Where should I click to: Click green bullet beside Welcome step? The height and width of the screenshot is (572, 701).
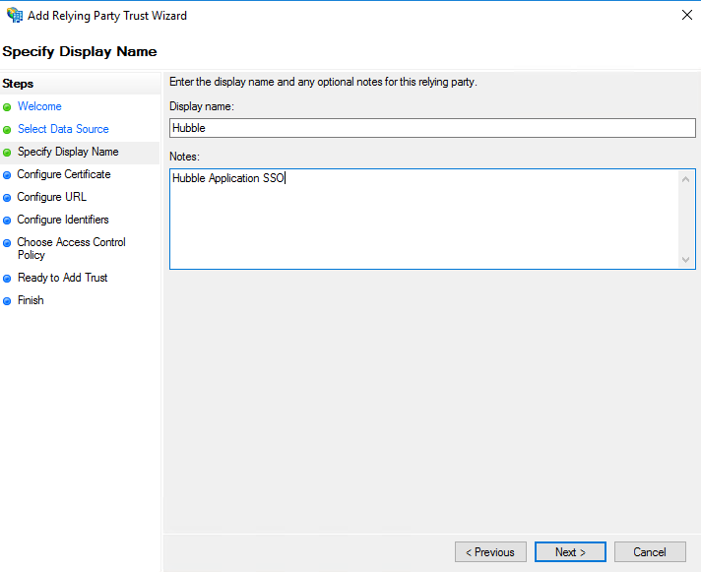click(x=7, y=107)
